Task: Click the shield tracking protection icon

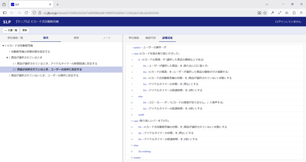Action: click(x=34, y=13)
